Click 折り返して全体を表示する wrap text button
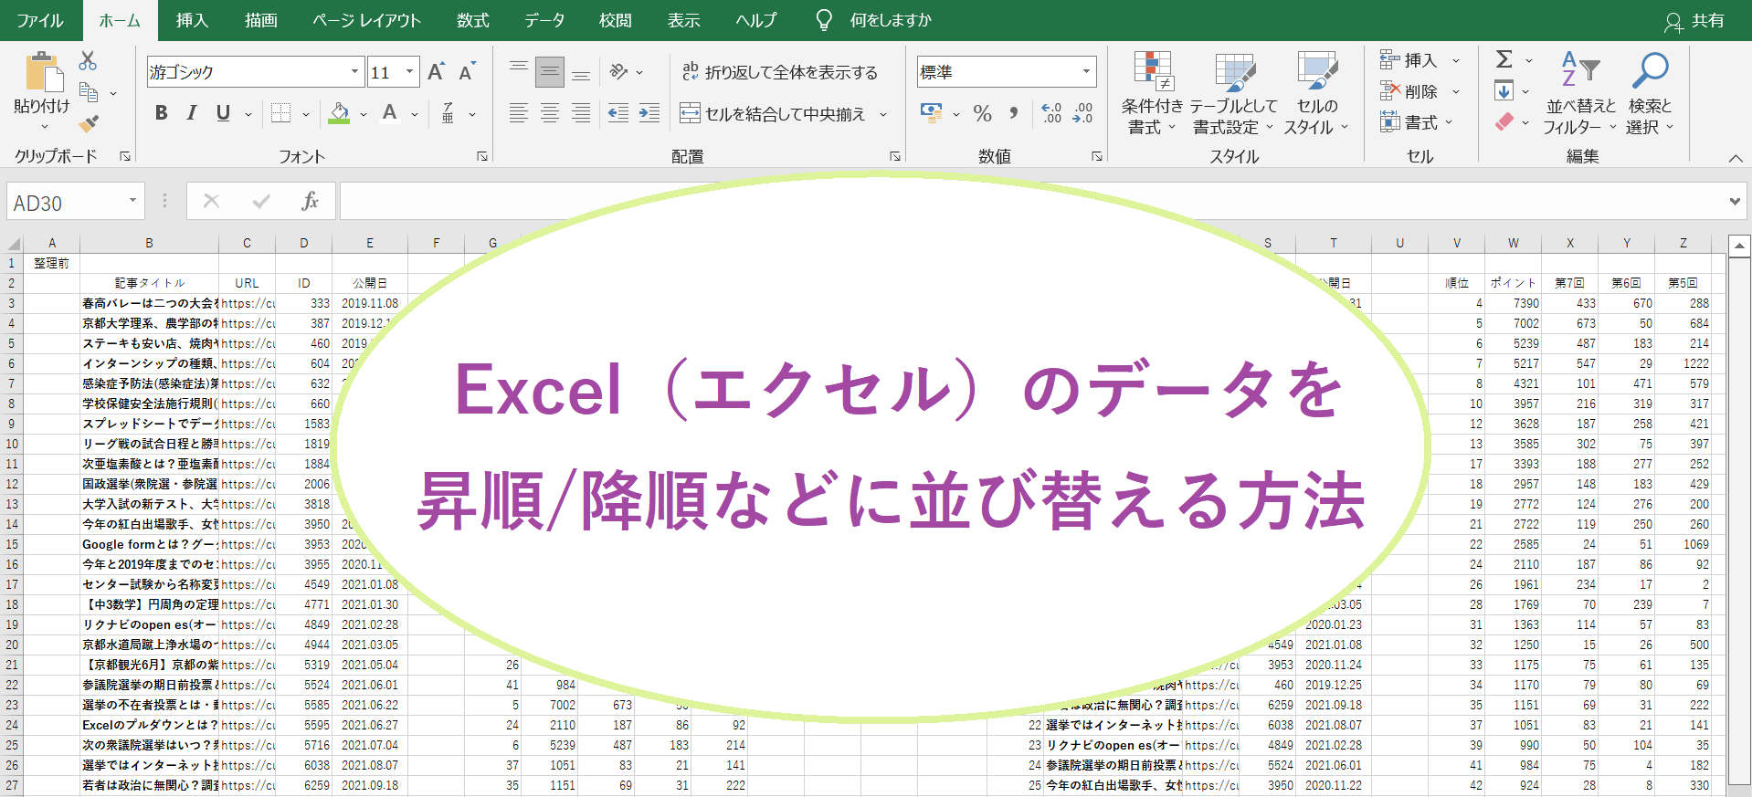The height and width of the screenshot is (797, 1752). (779, 72)
